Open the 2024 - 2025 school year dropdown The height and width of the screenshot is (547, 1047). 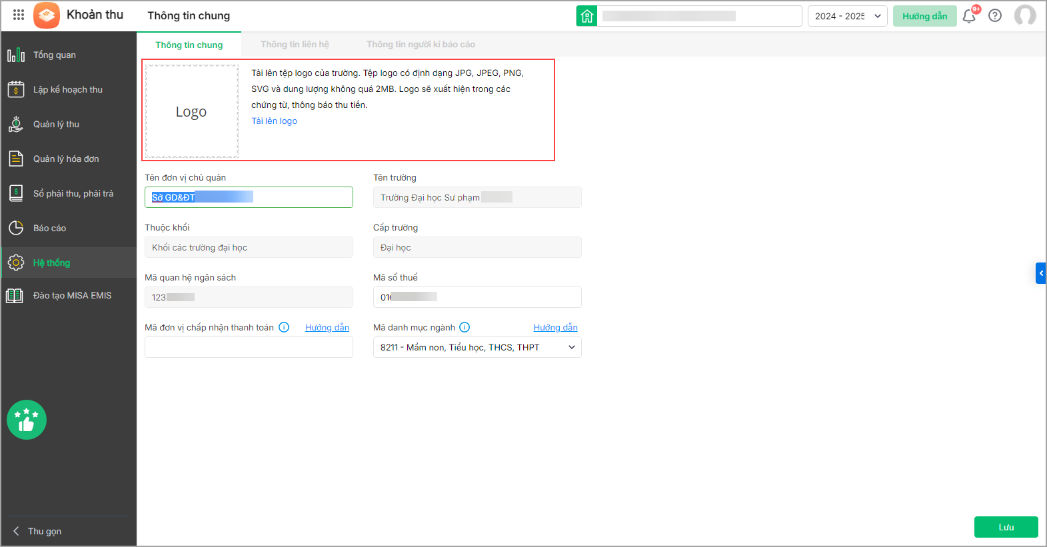pyautogui.click(x=847, y=16)
